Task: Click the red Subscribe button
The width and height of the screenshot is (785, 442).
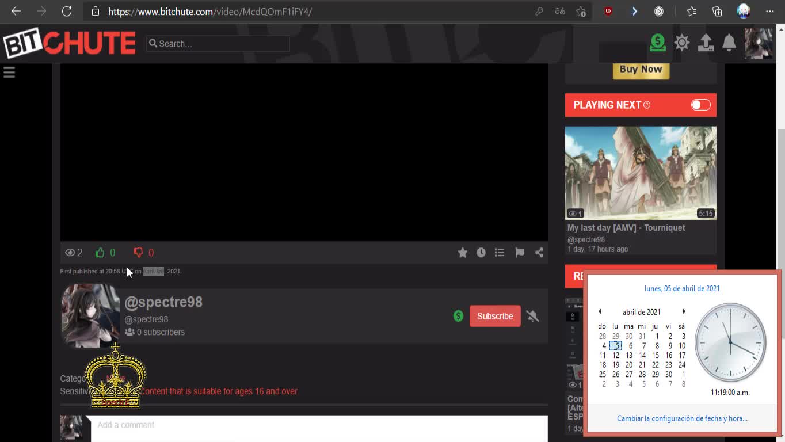Action: (x=495, y=316)
